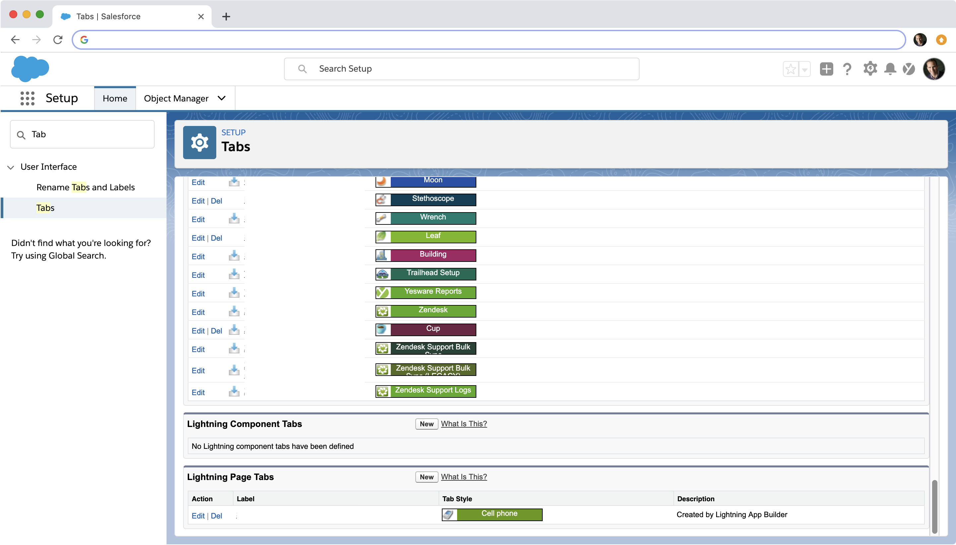Click Edit link in the Building row
This screenshot has width=956, height=545.
tap(198, 257)
